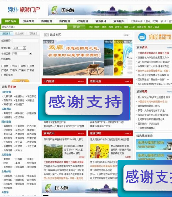Click the umbrella icon in bottom 国内游 banner
Viewport: 172px width, 197px height.
pos(48,188)
